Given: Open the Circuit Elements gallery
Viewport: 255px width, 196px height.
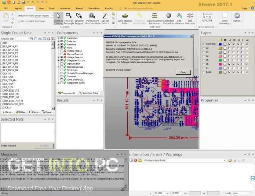Looking at the screenshot, I should coord(207,18).
